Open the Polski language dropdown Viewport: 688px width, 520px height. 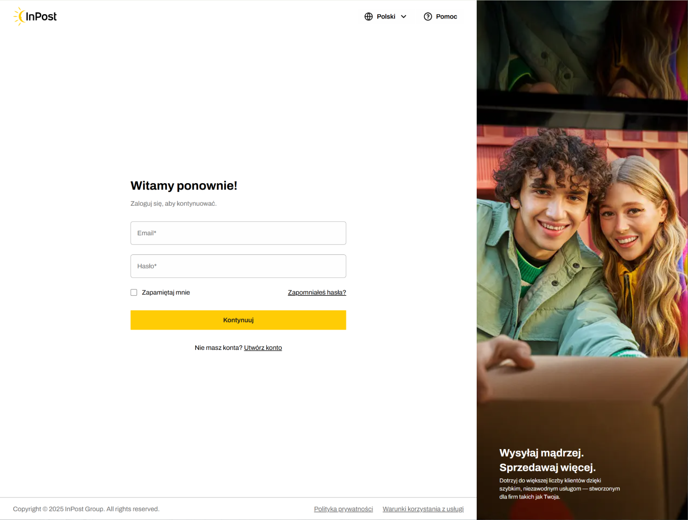[385, 17]
